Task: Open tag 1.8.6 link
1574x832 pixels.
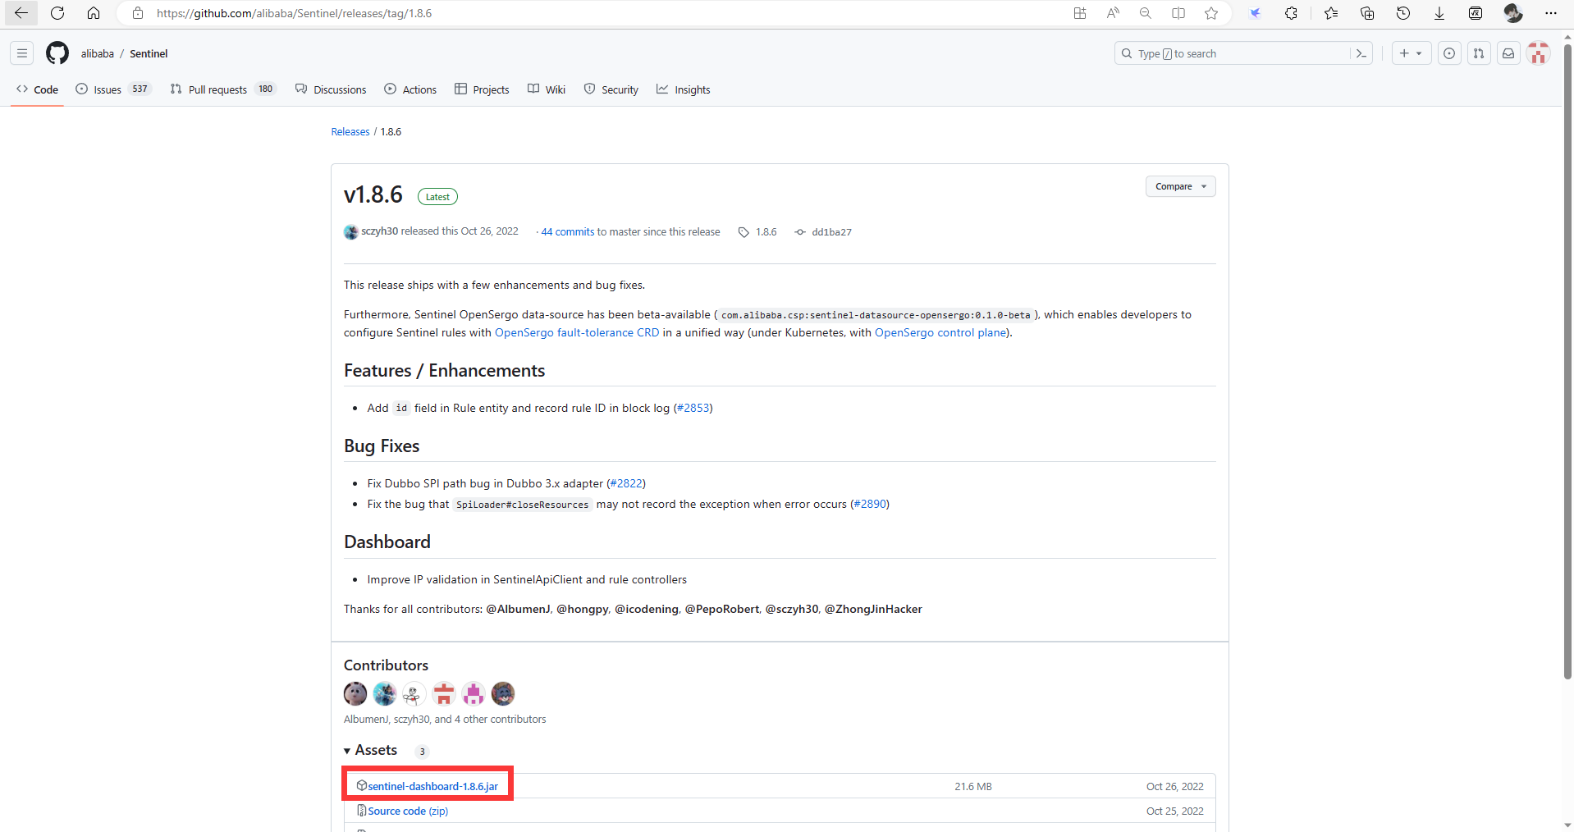Action: [x=757, y=232]
